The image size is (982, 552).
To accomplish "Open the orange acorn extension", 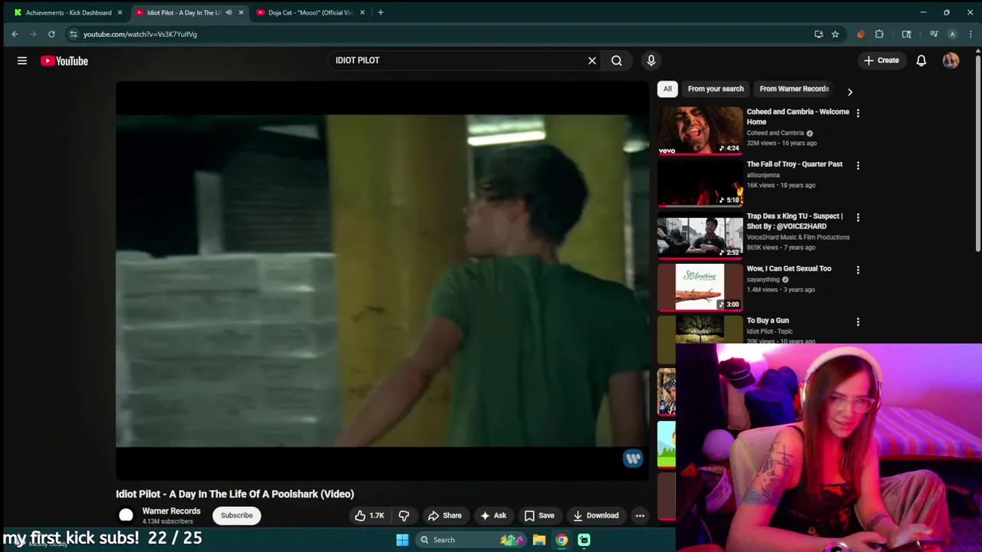I will pyautogui.click(x=861, y=34).
